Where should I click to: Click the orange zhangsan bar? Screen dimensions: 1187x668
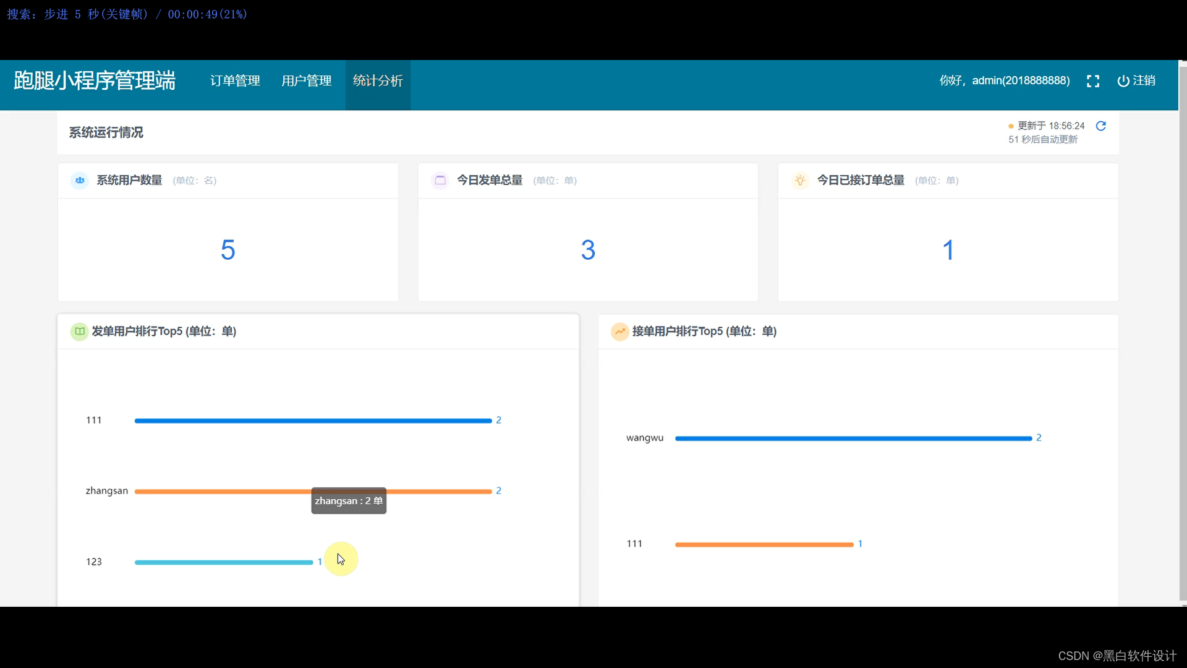[313, 492]
